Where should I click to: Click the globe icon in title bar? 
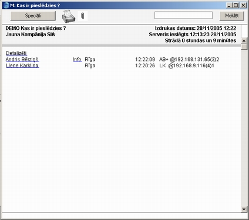pos(6,5)
